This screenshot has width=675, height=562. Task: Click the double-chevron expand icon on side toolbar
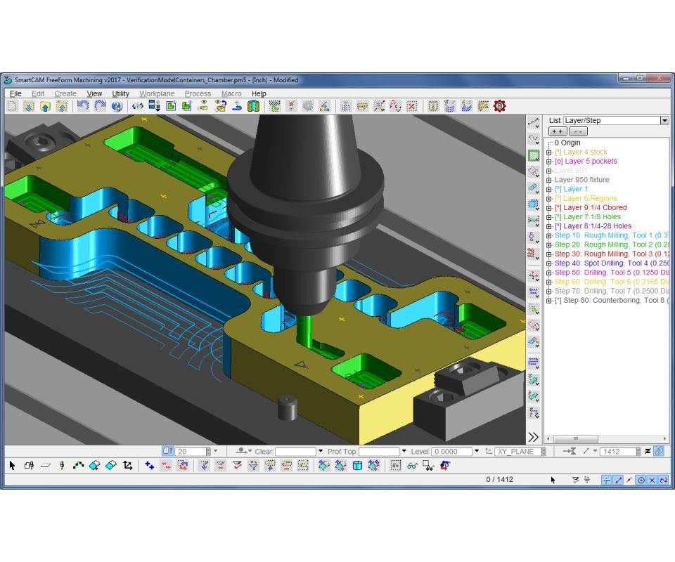pos(534,437)
